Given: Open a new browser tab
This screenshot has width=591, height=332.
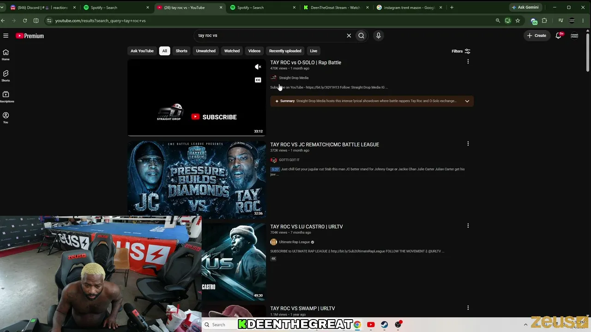Looking at the screenshot, I should [452, 7].
